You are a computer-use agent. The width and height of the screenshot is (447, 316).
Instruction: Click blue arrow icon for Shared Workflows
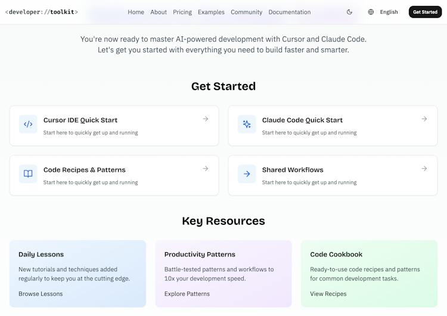247,174
